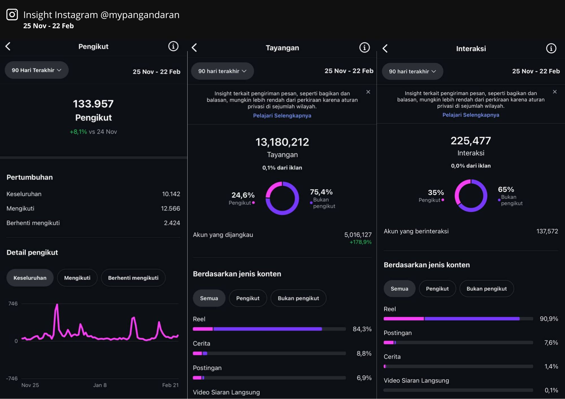Select Mengikuti tab in Detail pengikut
This screenshot has height=399, width=565.
tap(77, 278)
